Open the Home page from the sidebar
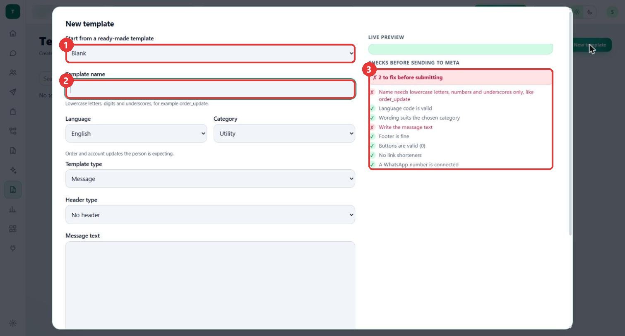625x336 pixels. pos(13,34)
